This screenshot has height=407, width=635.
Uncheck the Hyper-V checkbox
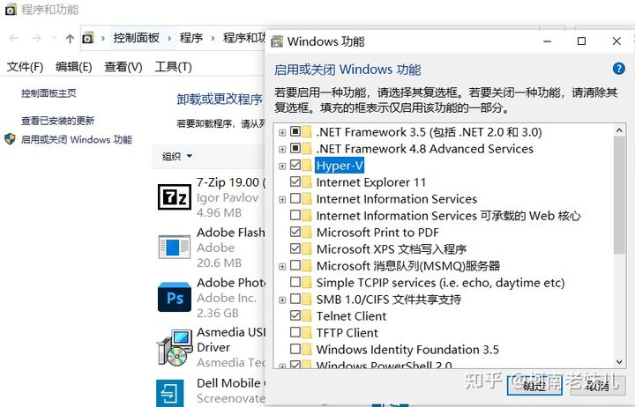click(x=295, y=165)
